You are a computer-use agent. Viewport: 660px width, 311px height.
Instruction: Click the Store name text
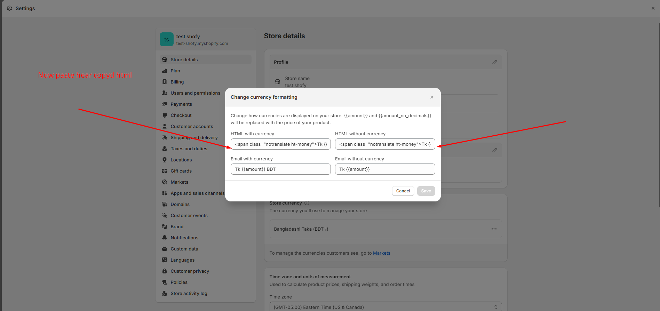pyautogui.click(x=297, y=79)
